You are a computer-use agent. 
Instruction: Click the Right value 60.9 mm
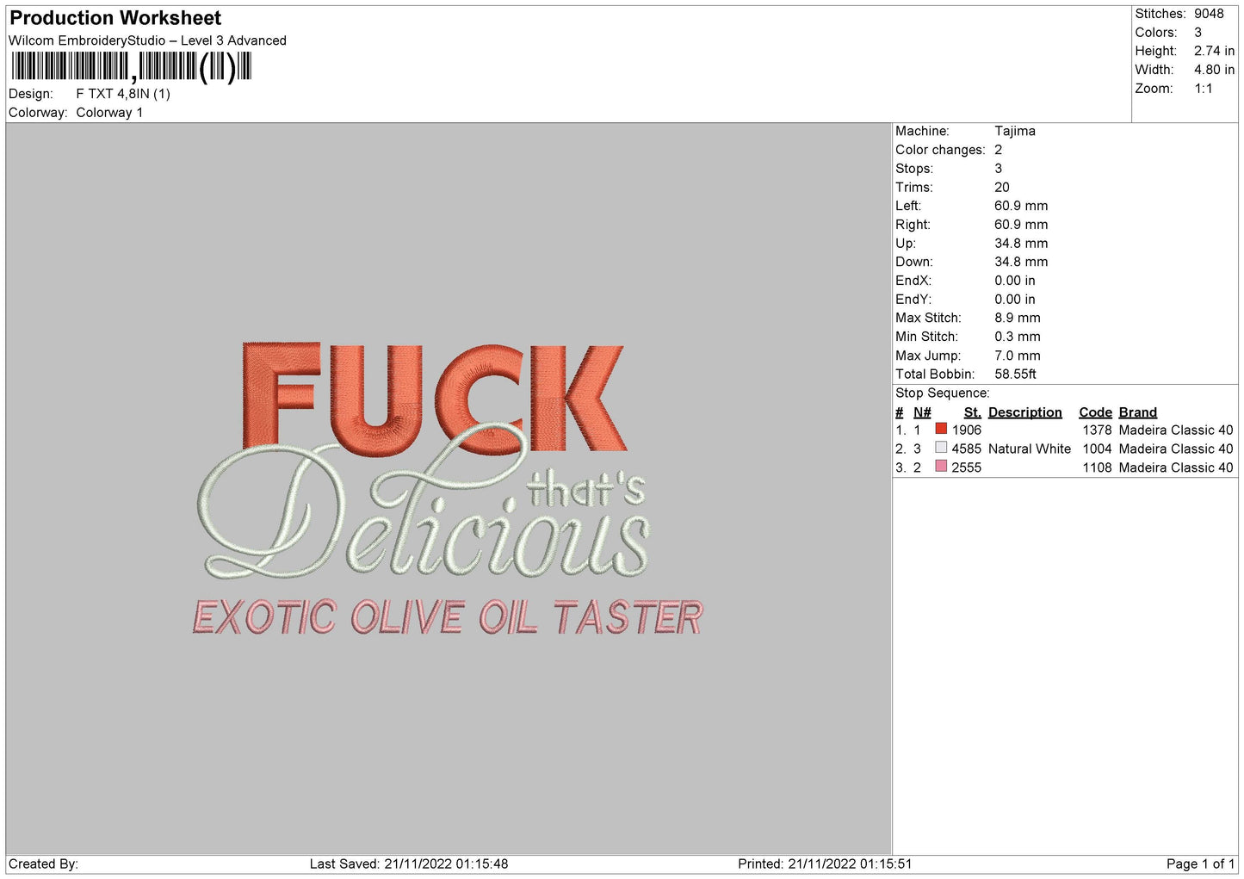coord(1021,225)
